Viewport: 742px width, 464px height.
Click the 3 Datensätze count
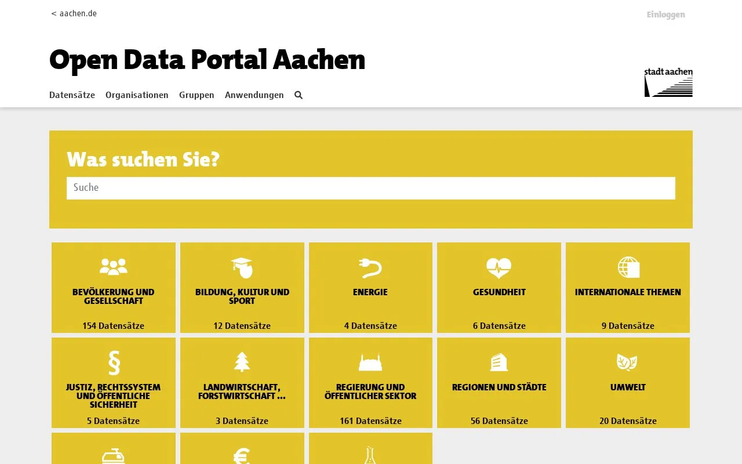pyautogui.click(x=242, y=421)
